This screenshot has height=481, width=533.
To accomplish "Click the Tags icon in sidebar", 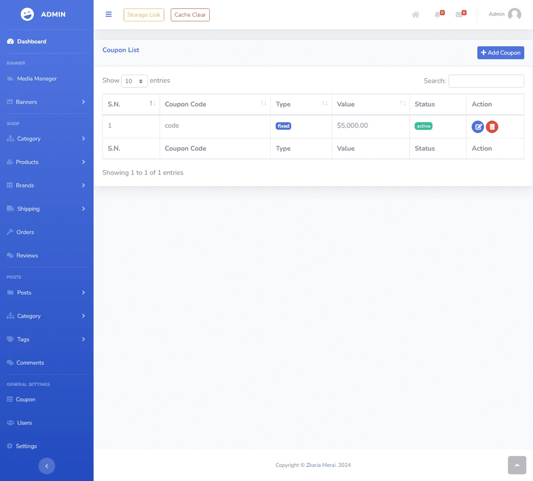I will [x=10, y=339].
